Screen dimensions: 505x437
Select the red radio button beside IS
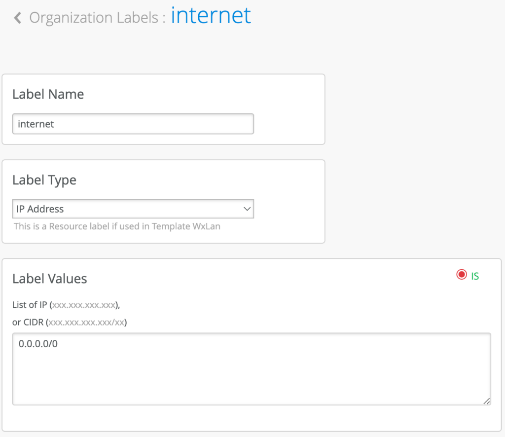coord(462,274)
